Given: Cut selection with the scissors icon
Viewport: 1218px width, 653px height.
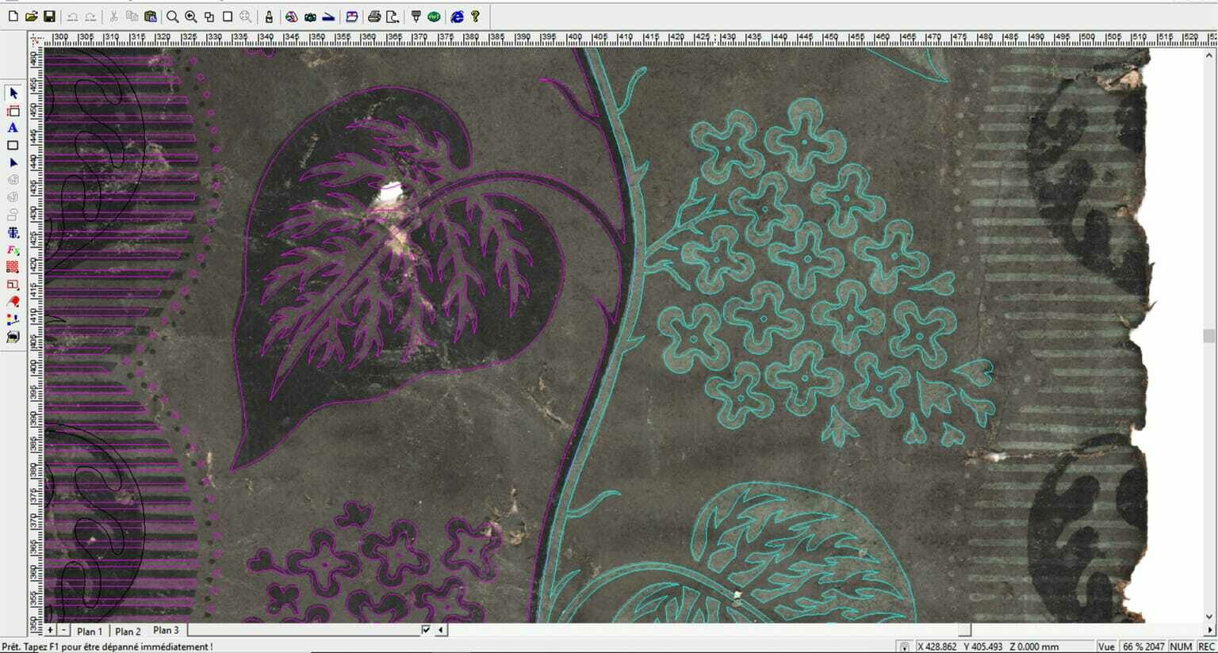Looking at the screenshot, I should tap(114, 17).
